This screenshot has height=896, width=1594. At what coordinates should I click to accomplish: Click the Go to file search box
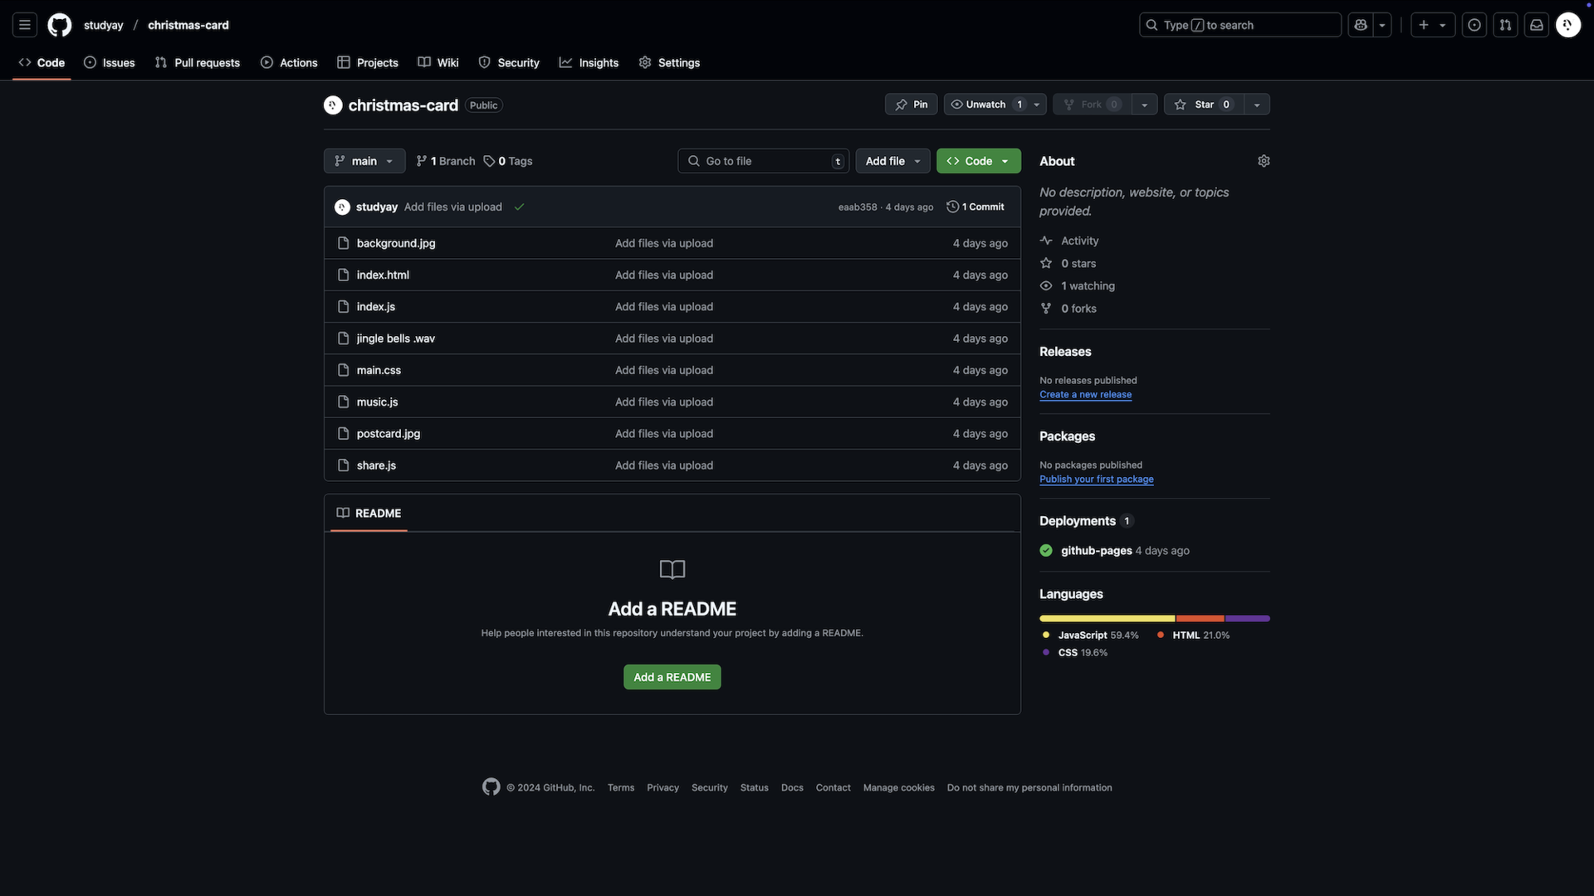coord(763,161)
